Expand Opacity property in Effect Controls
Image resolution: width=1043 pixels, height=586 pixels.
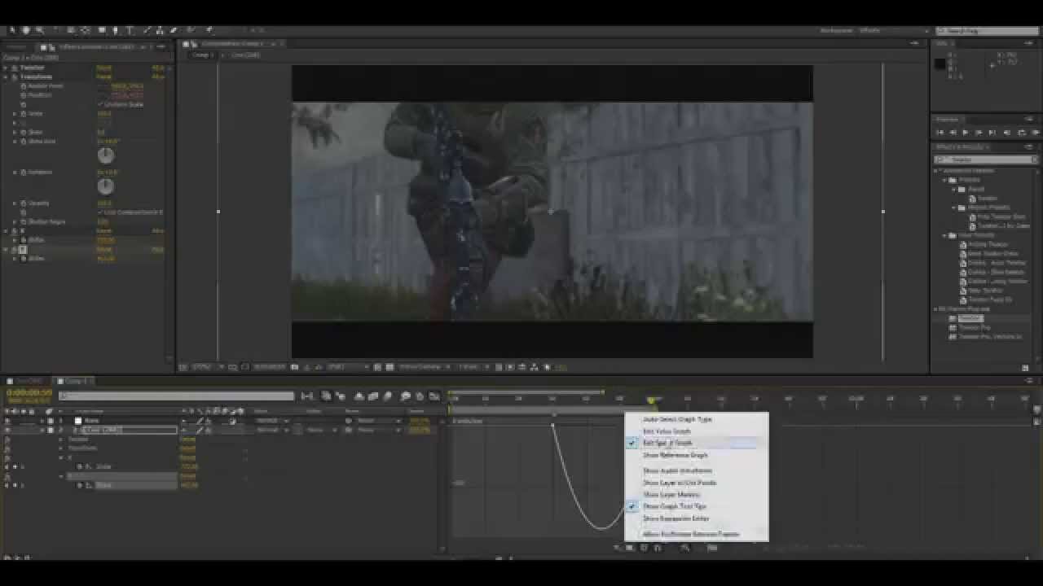[15, 203]
